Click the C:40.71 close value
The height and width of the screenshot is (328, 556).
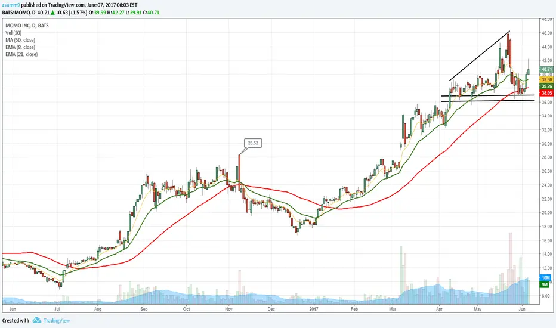click(151, 13)
